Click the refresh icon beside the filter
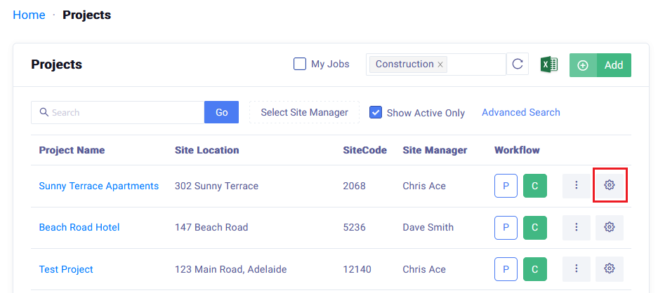 coord(518,64)
